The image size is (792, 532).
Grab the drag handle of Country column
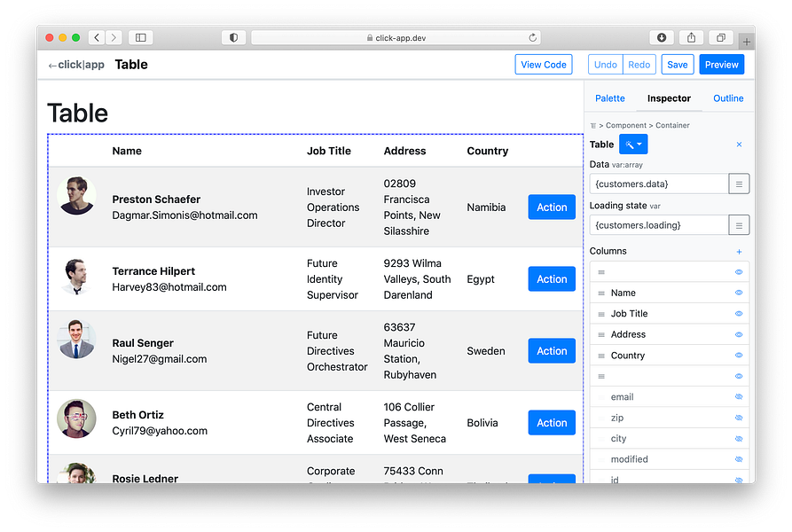pyautogui.click(x=601, y=356)
